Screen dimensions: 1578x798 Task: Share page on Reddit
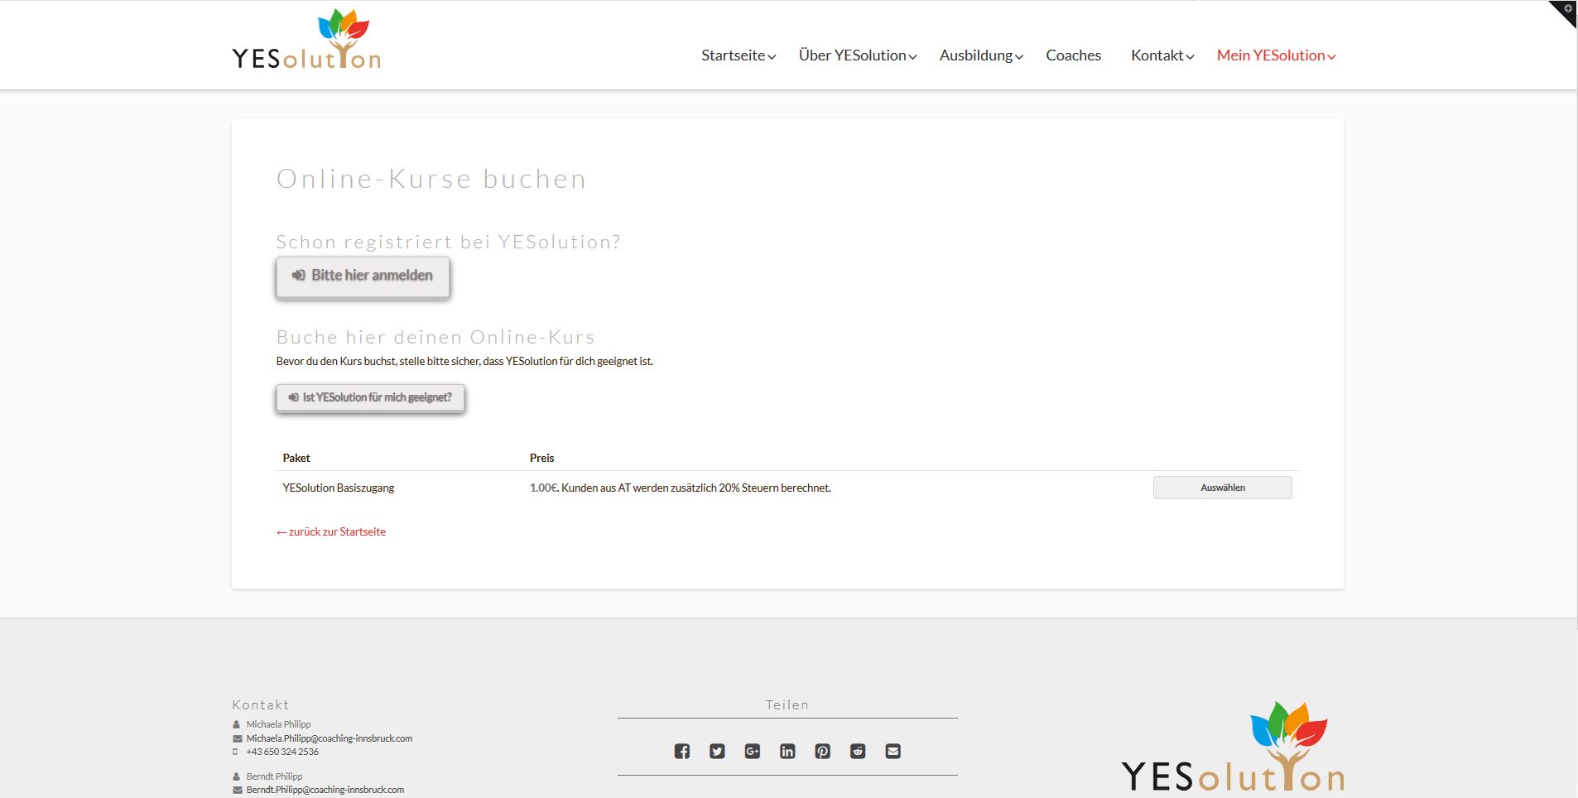(x=858, y=751)
